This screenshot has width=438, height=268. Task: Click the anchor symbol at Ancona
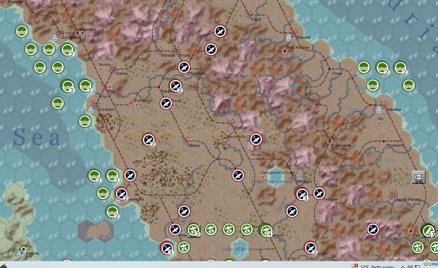point(379,109)
